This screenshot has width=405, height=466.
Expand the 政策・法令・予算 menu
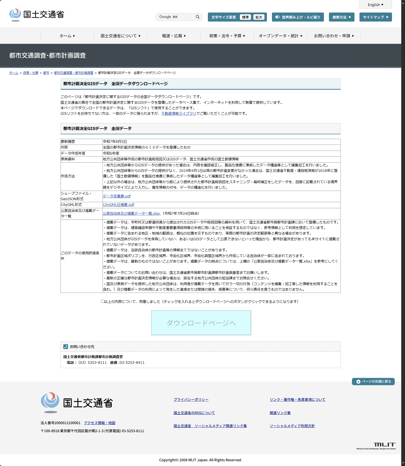227,36
